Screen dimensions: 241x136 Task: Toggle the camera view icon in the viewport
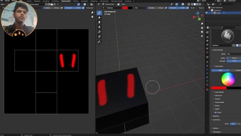202,32
